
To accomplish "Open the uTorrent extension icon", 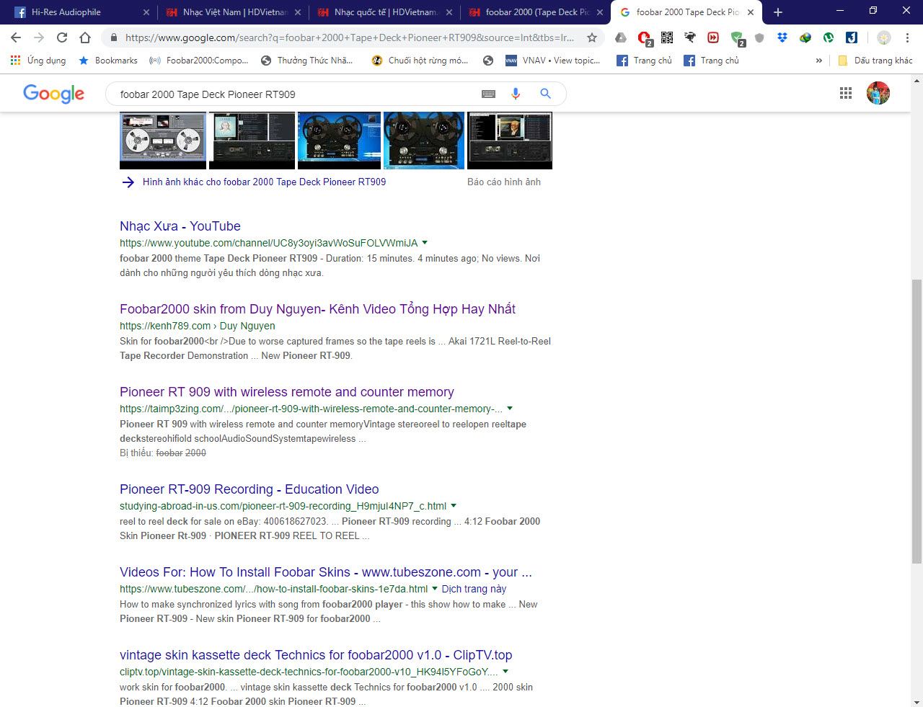I will [x=829, y=37].
